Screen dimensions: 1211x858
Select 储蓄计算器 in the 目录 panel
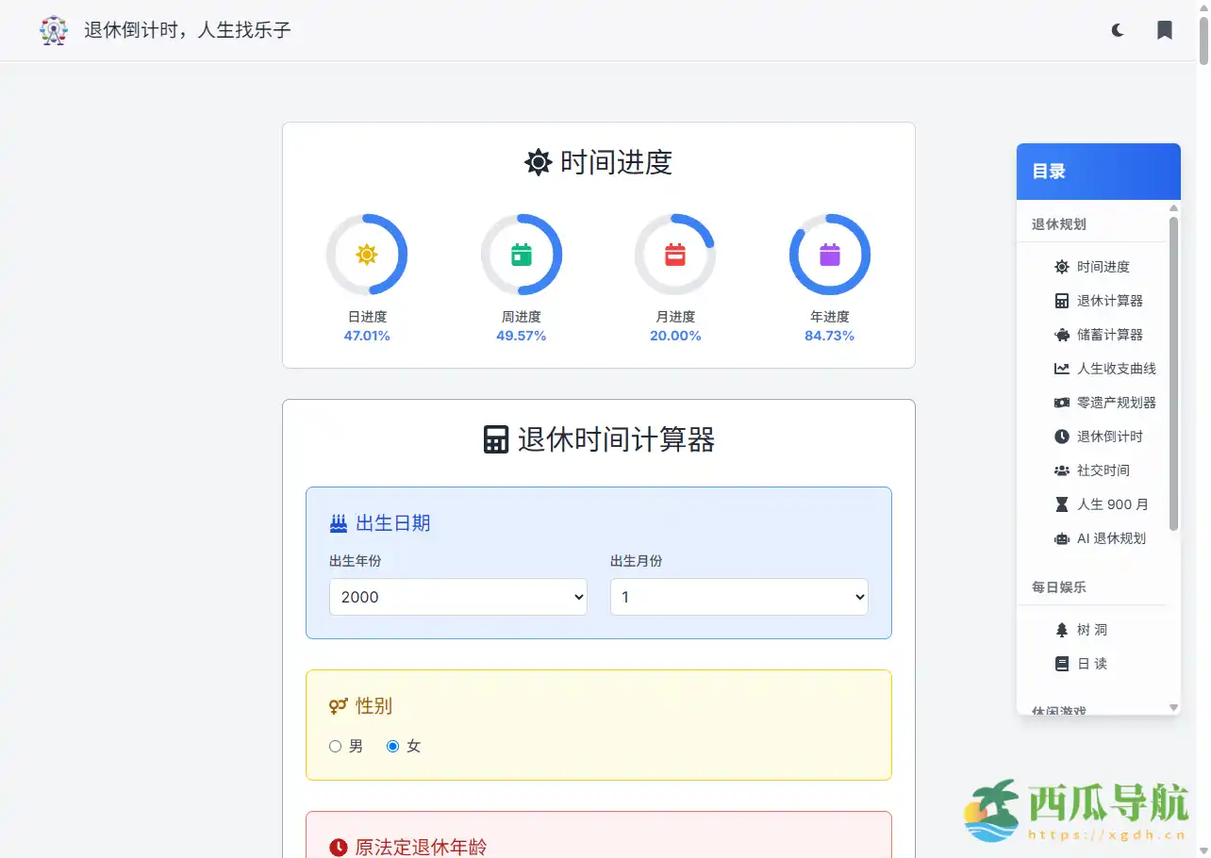(1100, 334)
